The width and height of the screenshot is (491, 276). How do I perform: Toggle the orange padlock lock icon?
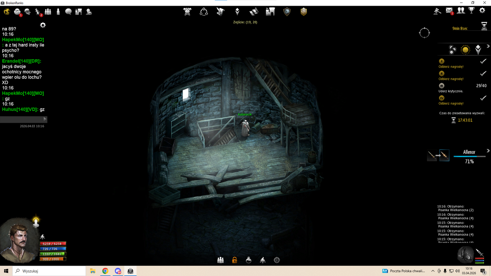click(x=234, y=260)
